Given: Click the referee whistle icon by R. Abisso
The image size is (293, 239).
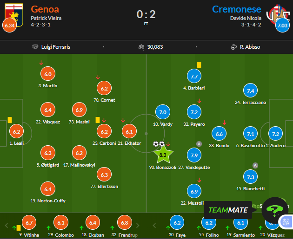Looking at the screenshot, I should pos(234,47).
